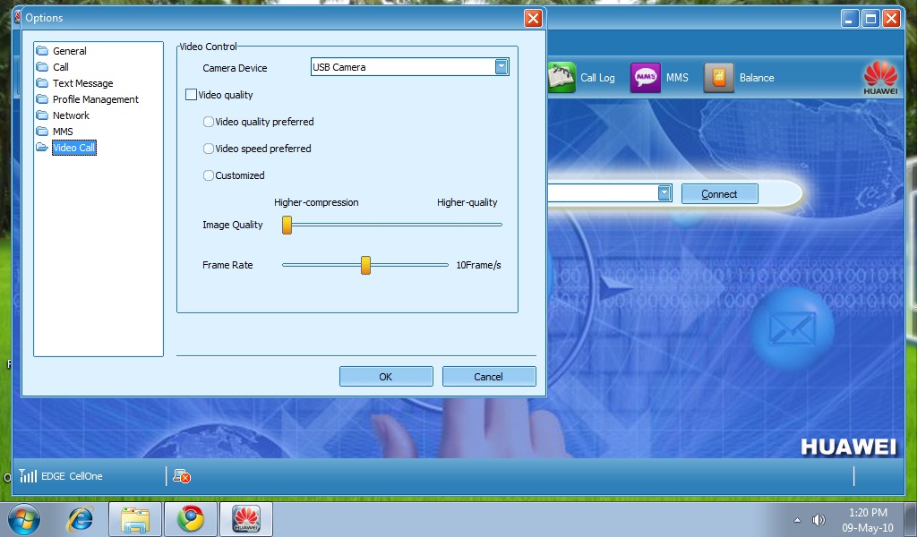The image size is (917, 537).
Task: Click the 10Frame/s value label
Action: click(x=478, y=265)
